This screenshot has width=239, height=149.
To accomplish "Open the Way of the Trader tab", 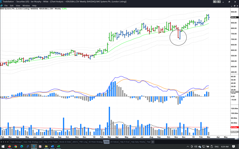I will (51, 142).
